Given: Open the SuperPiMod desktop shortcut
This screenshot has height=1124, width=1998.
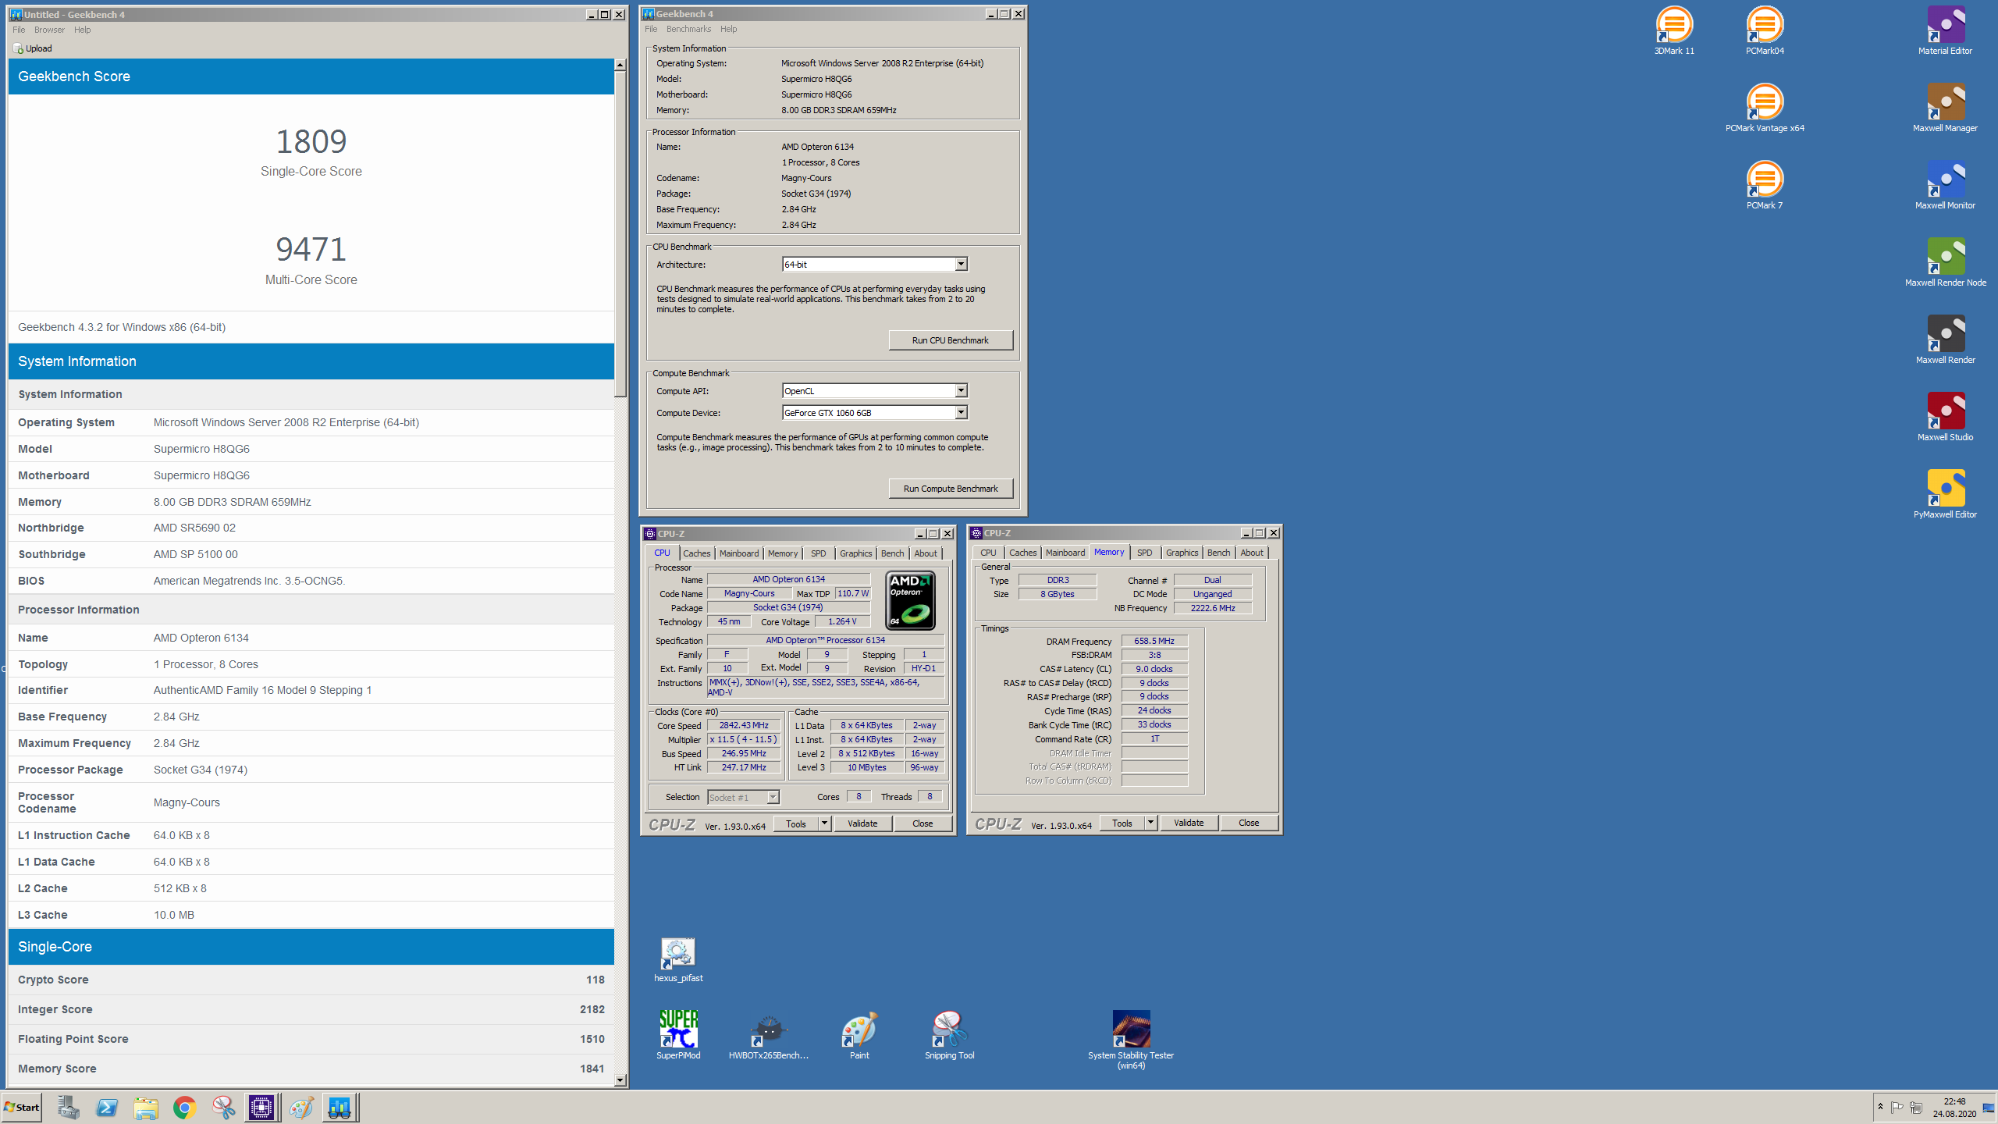Looking at the screenshot, I should click(x=678, y=1036).
